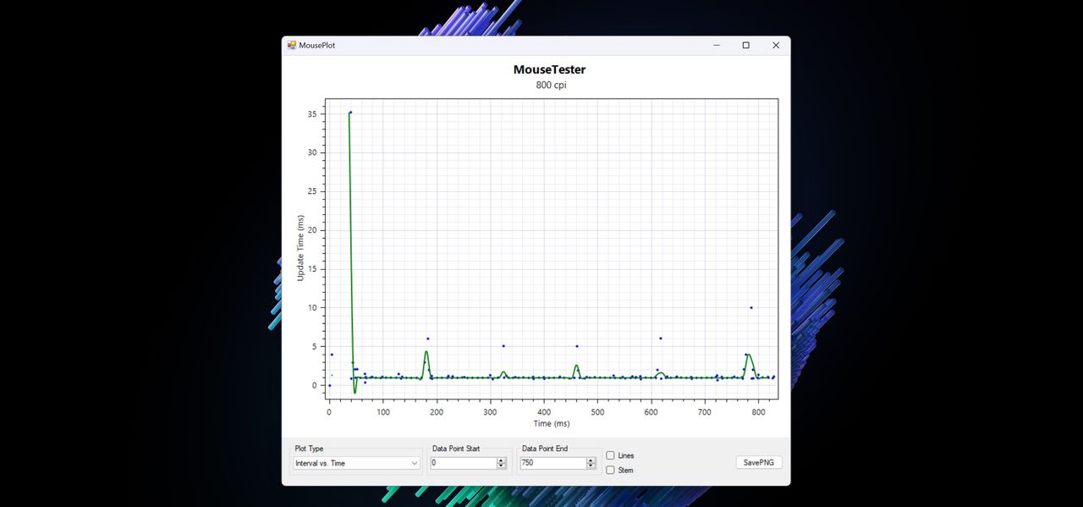Enable the Lines checkbox

(610, 455)
